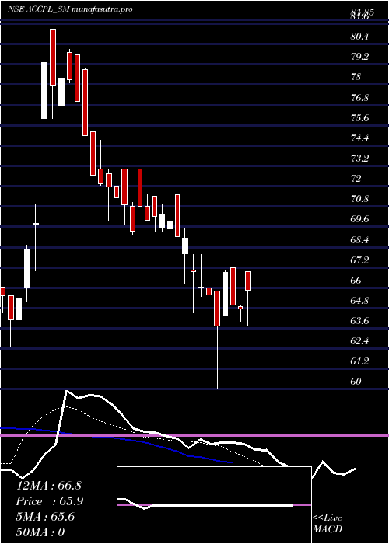The image size is (389, 544).
Task: Click the tall white candle near 79.2
Action: 44,90
